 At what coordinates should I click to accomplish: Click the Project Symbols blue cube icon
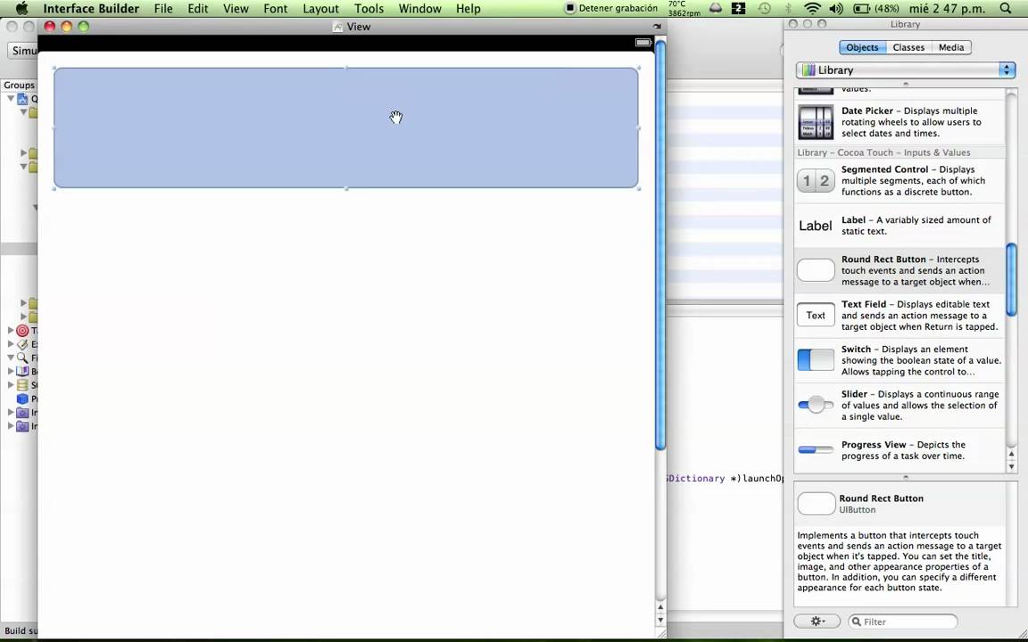click(22, 399)
